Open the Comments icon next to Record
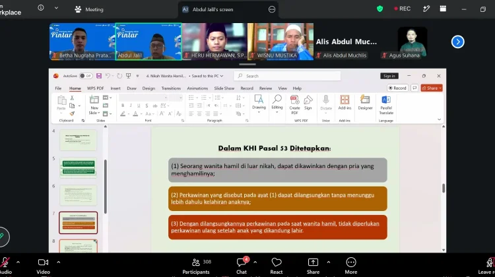The width and height of the screenshot is (495, 277). pyautogui.click(x=414, y=88)
